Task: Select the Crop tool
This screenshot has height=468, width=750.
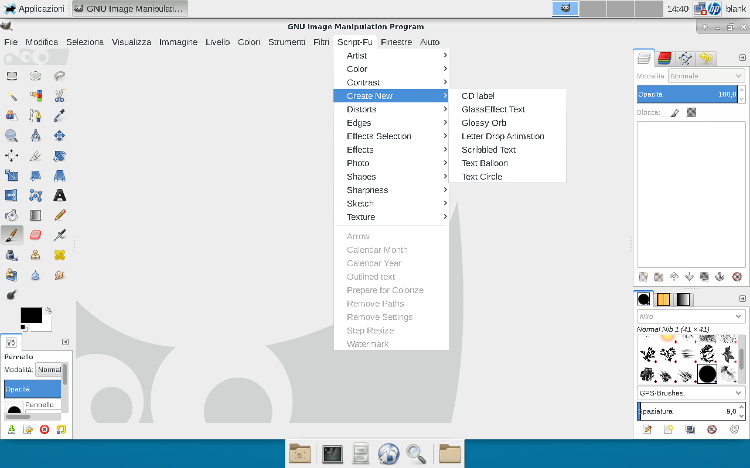Action: (x=36, y=156)
